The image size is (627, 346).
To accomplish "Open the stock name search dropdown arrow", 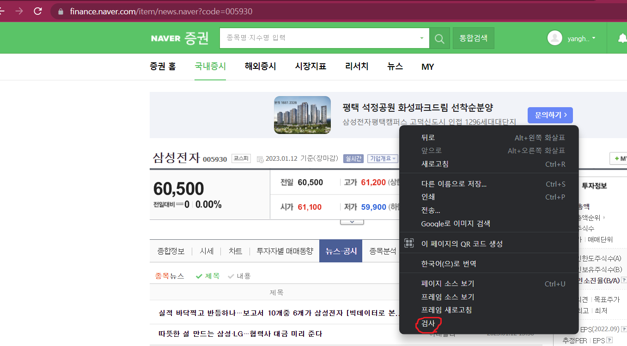I will (x=421, y=38).
